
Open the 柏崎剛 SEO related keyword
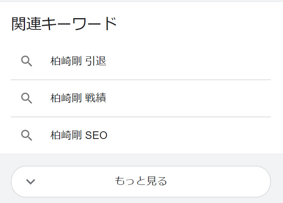(x=79, y=135)
